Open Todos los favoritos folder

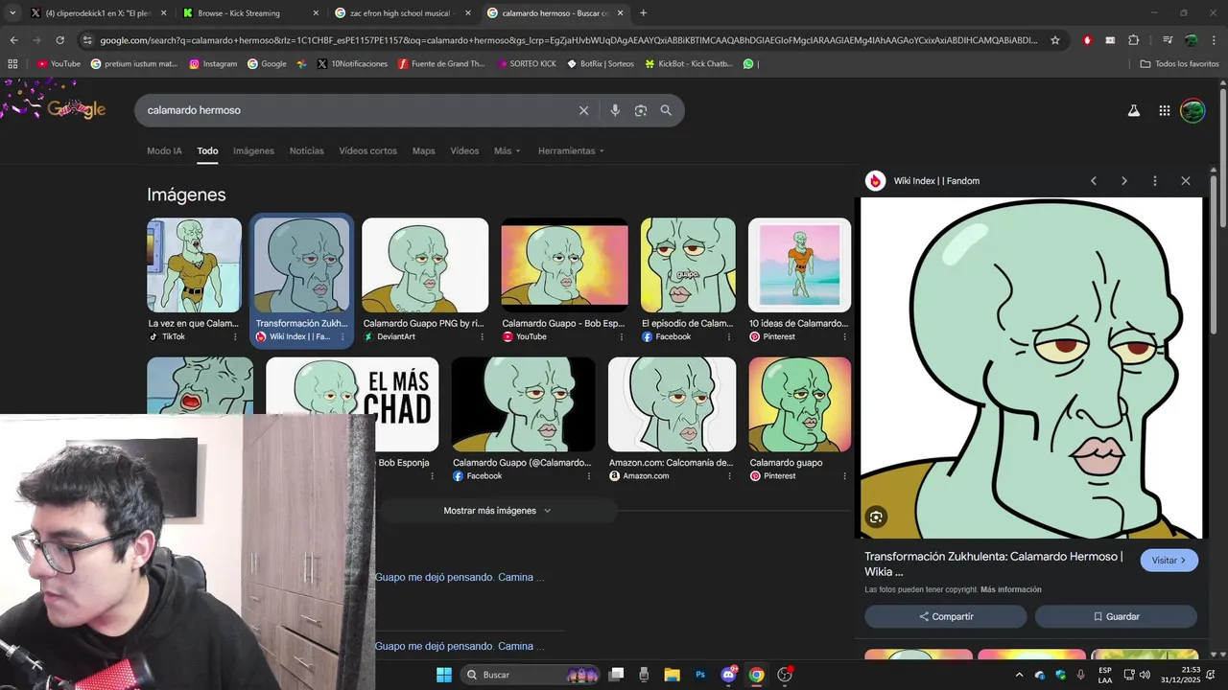pyautogui.click(x=1179, y=64)
